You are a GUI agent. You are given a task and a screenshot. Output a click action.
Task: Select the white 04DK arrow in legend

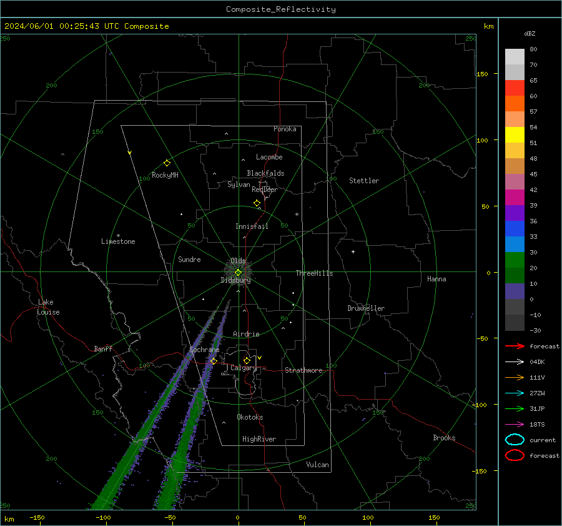coord(515,362)
